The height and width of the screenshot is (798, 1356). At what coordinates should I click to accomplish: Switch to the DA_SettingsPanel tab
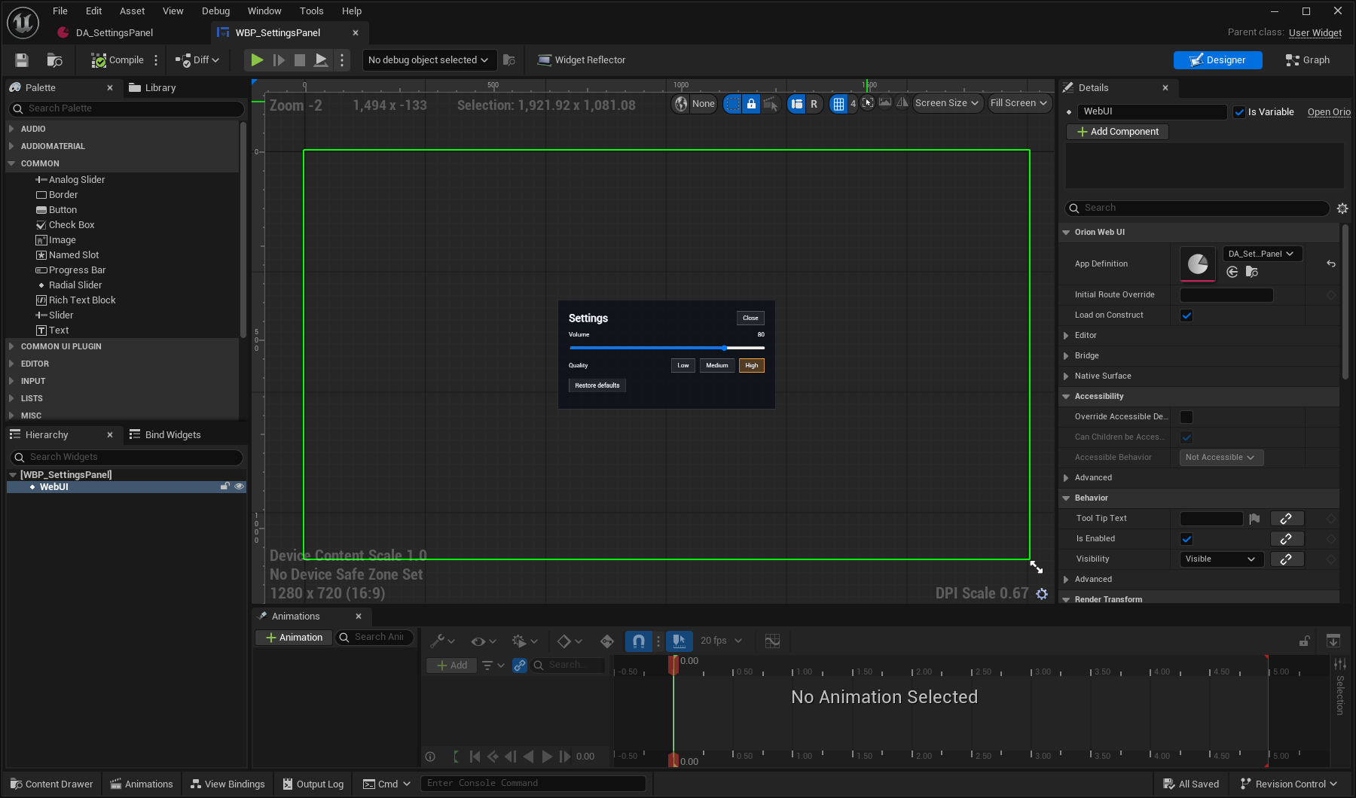click(x=114, y=33)
